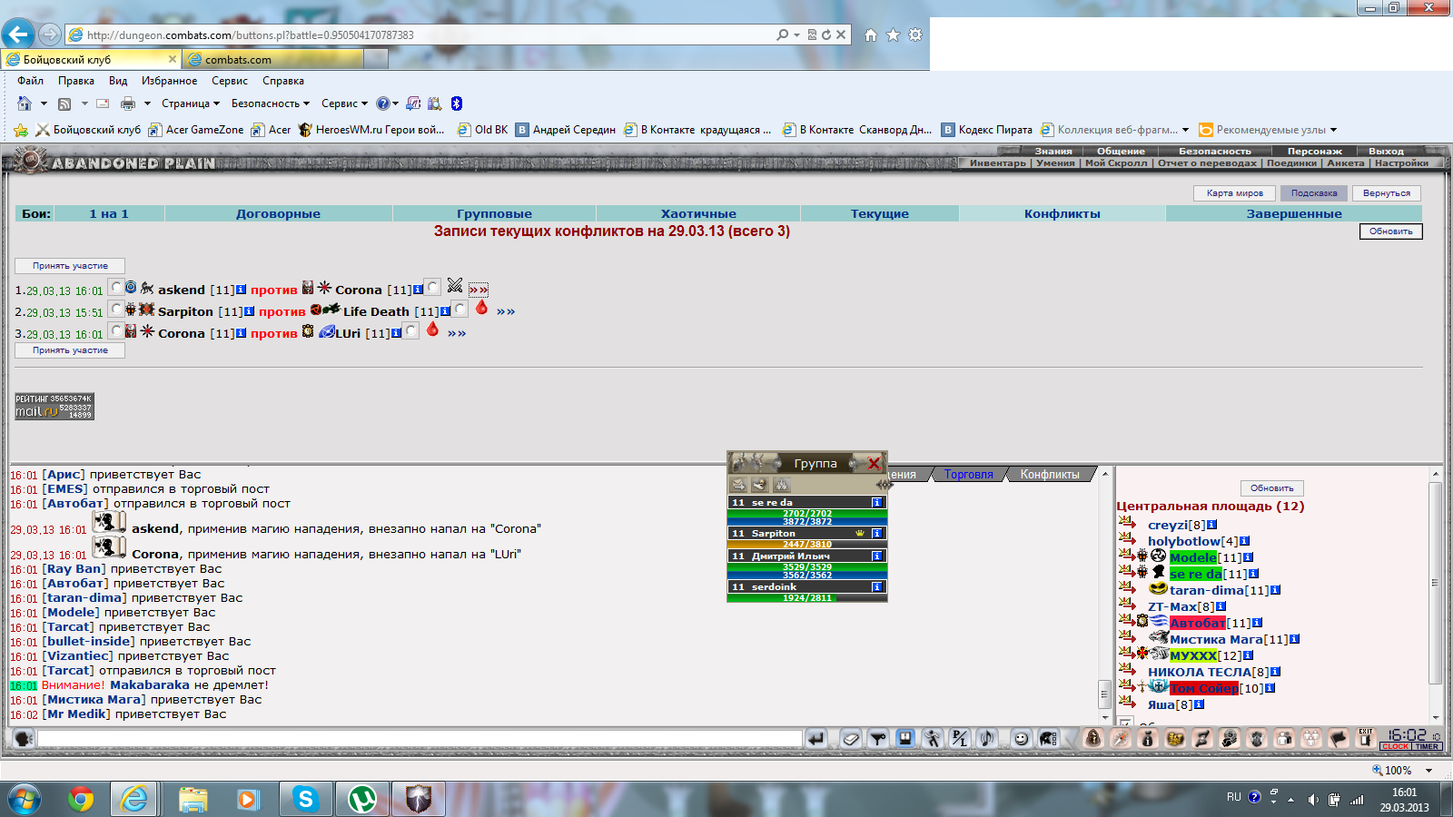Click player name 'НИКОЛА ТЕСЛА' in list
This screenshot has height=817, width=1453.
click(x=1200, y=672)
